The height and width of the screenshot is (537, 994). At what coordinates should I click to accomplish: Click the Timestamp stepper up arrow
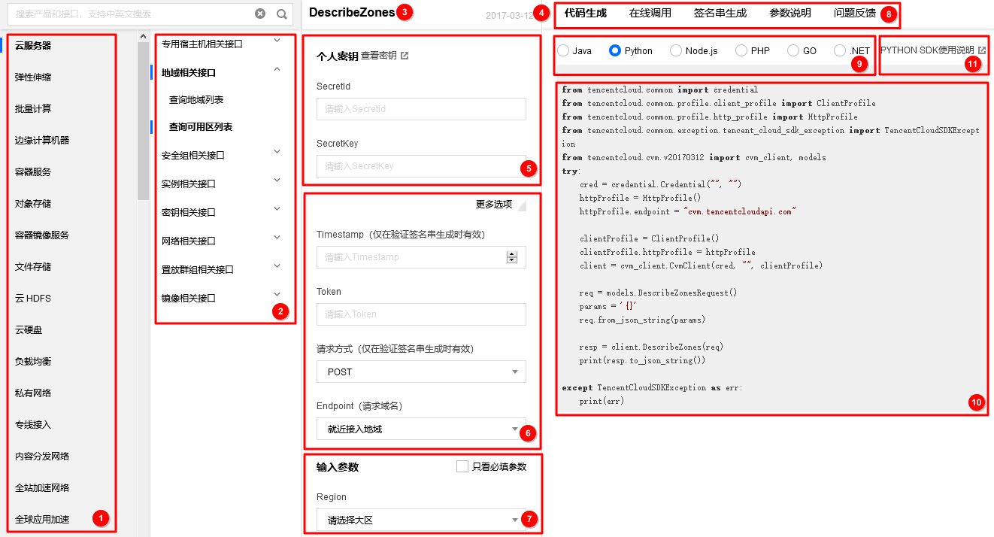(x=513, y=253)
